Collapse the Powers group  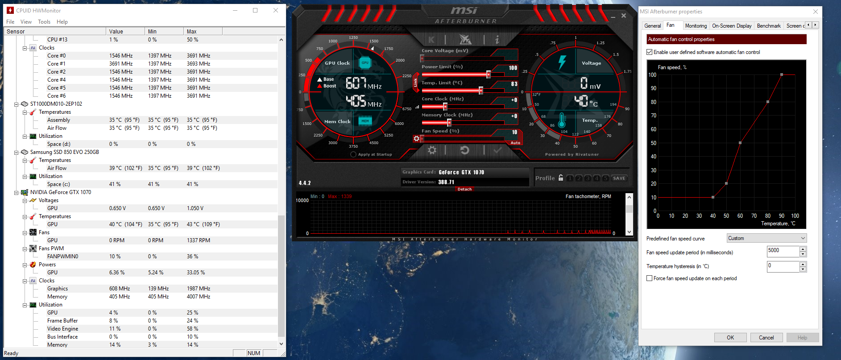tap(25, 265)
